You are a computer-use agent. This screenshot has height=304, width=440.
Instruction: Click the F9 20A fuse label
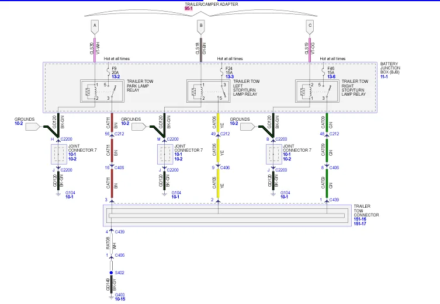point(115,71)
